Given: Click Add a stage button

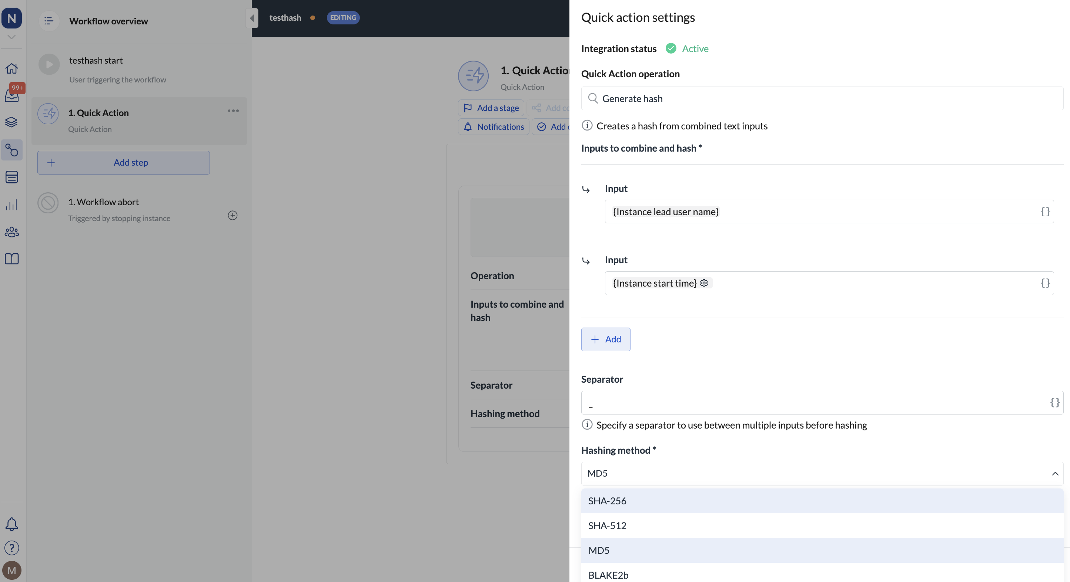Looking at the screenshot, I should click(x=491, y=108).
